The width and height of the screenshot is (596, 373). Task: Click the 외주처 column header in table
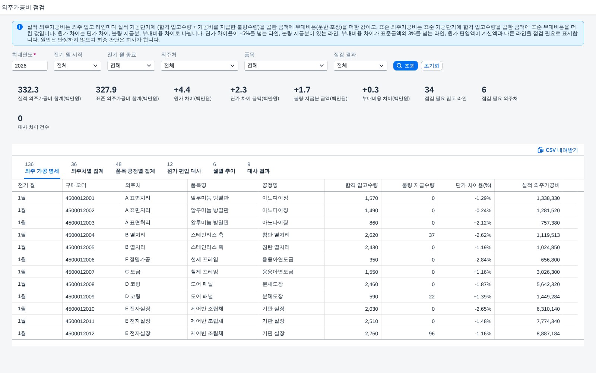tap(155, 185)
